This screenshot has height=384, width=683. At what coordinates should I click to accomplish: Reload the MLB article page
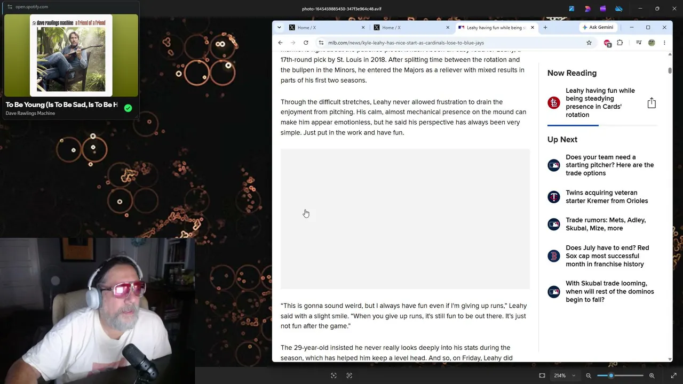coord(306,43)
